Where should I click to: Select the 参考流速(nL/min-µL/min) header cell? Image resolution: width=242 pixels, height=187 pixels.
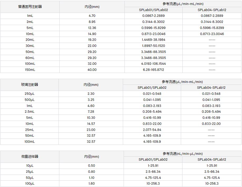[x=182, y=154]
